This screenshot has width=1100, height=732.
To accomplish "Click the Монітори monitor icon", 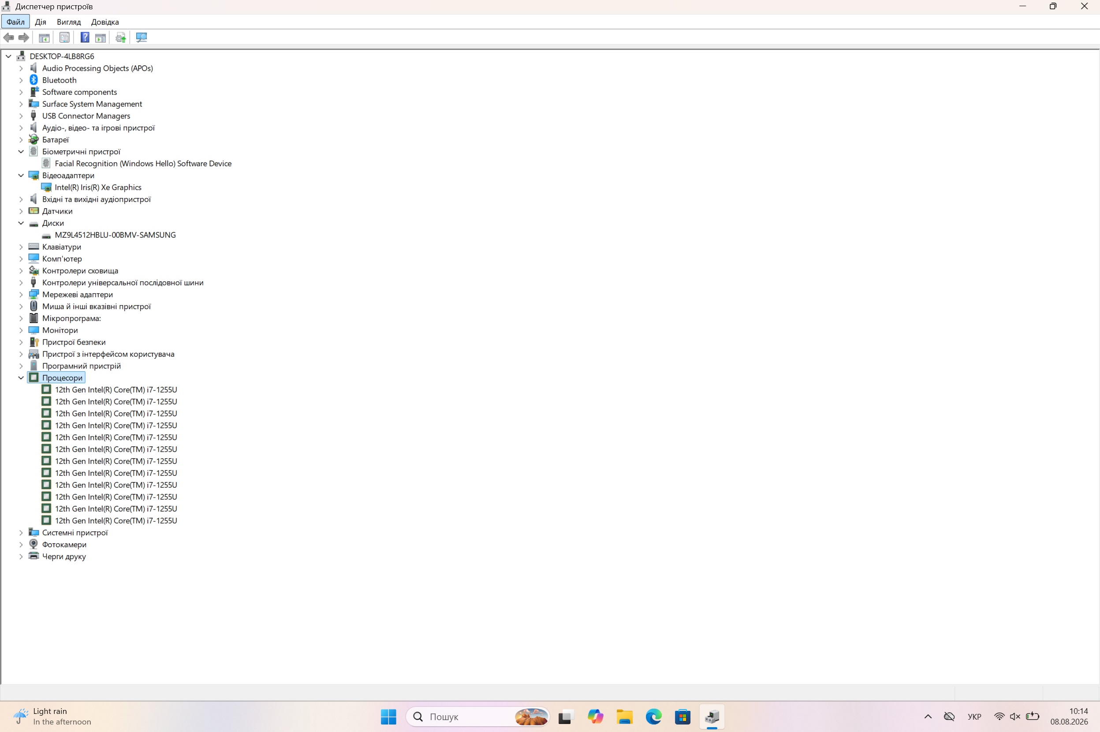I will (34, 330).
